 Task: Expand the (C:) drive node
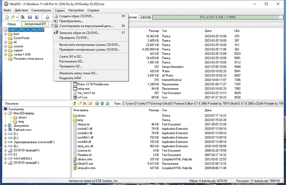point(5,134)
